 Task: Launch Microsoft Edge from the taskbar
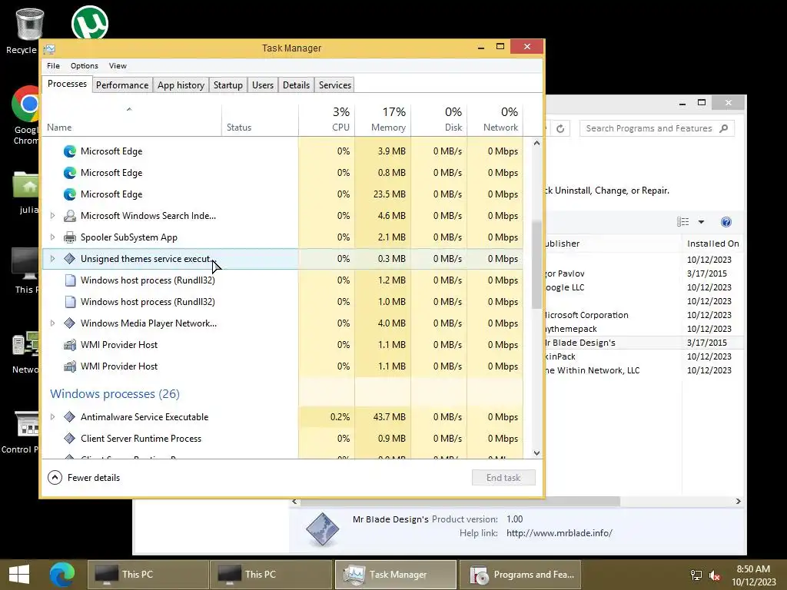pos(62,575)
